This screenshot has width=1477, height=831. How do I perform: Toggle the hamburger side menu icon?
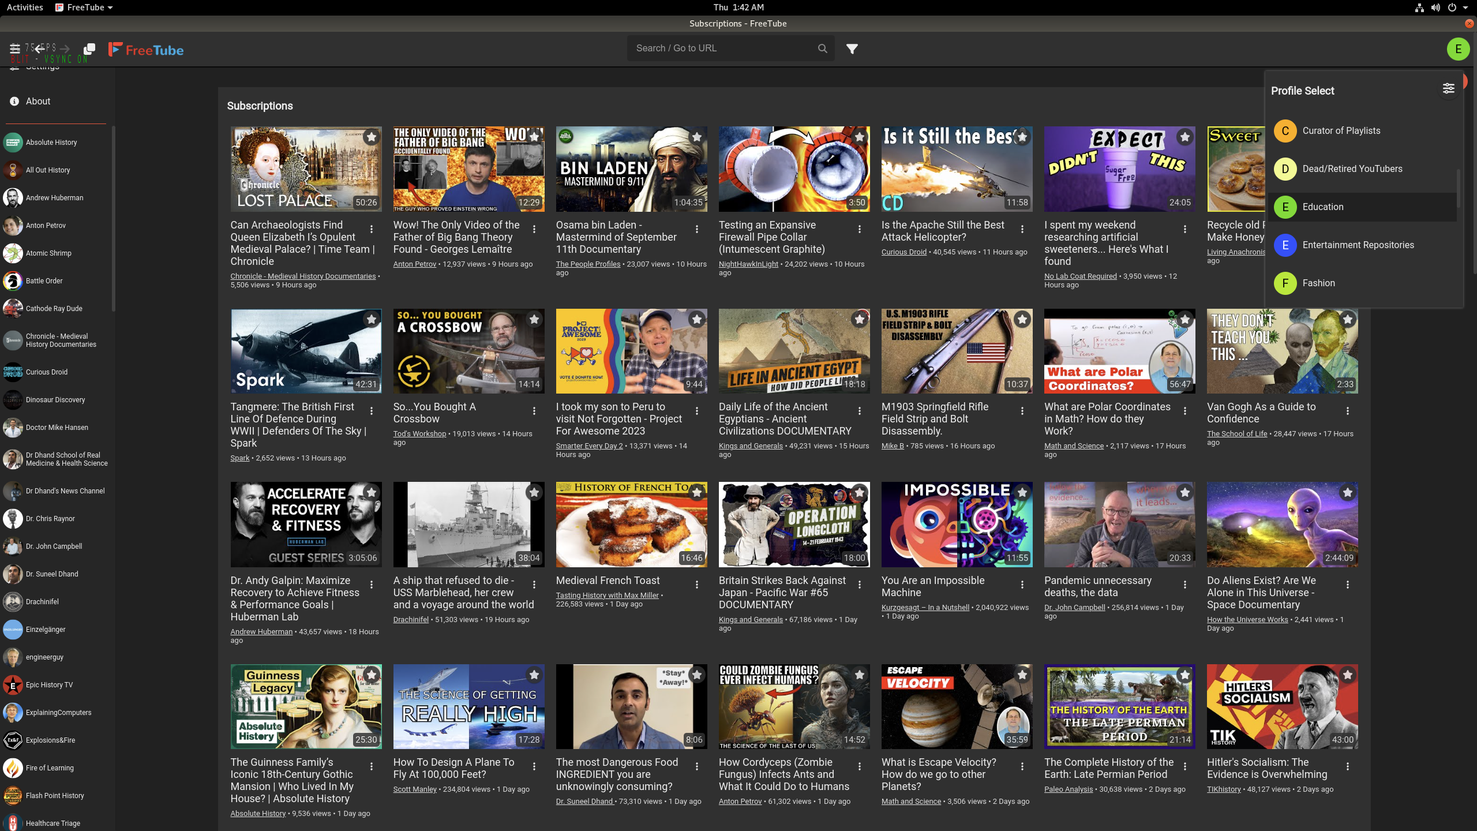click(15, 48)
